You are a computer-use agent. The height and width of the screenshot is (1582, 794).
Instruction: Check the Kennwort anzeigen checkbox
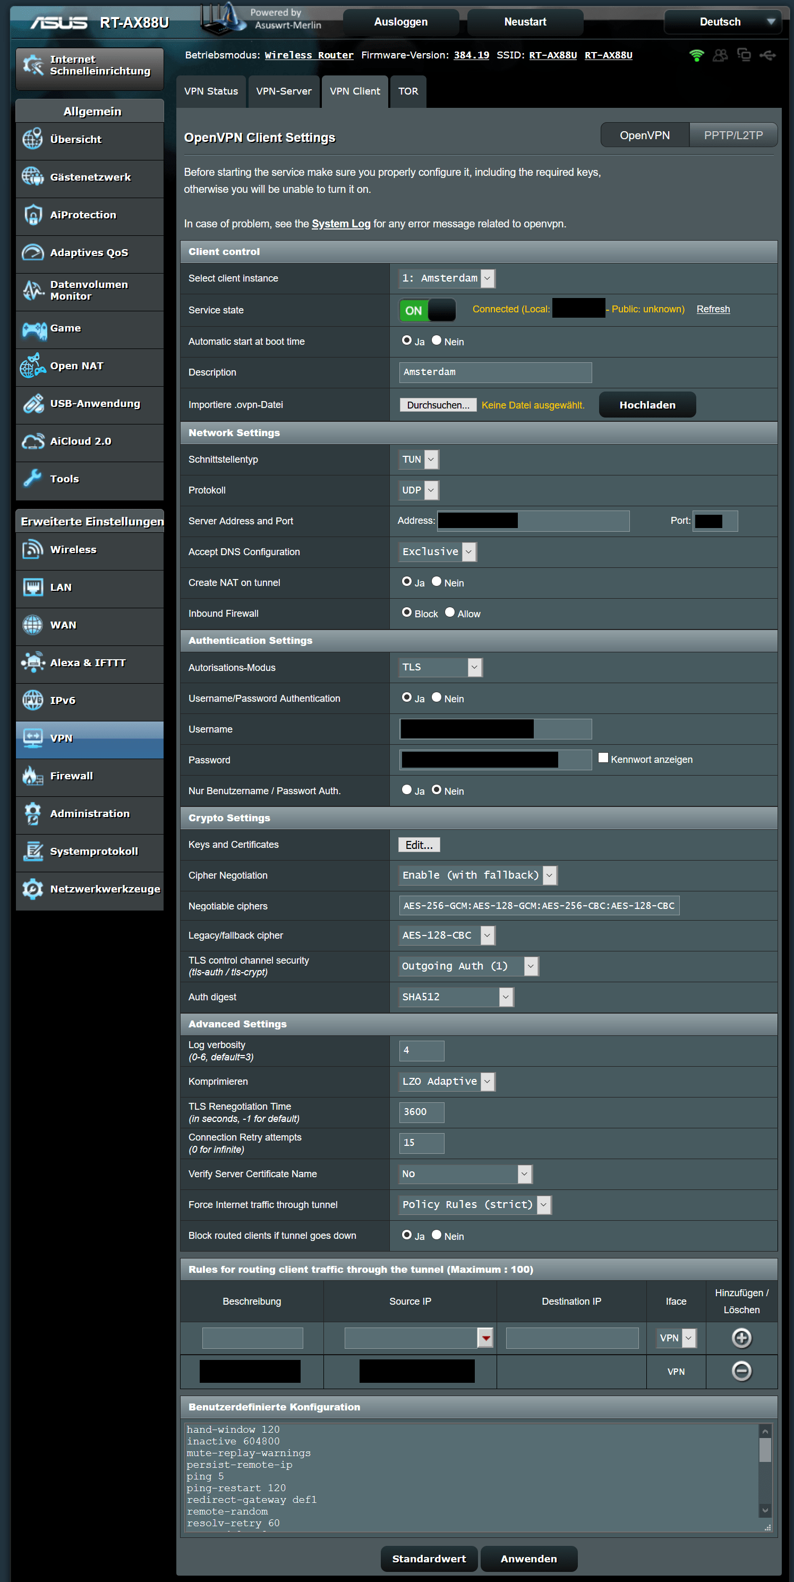pyautogui.click(x=603, y=758)
